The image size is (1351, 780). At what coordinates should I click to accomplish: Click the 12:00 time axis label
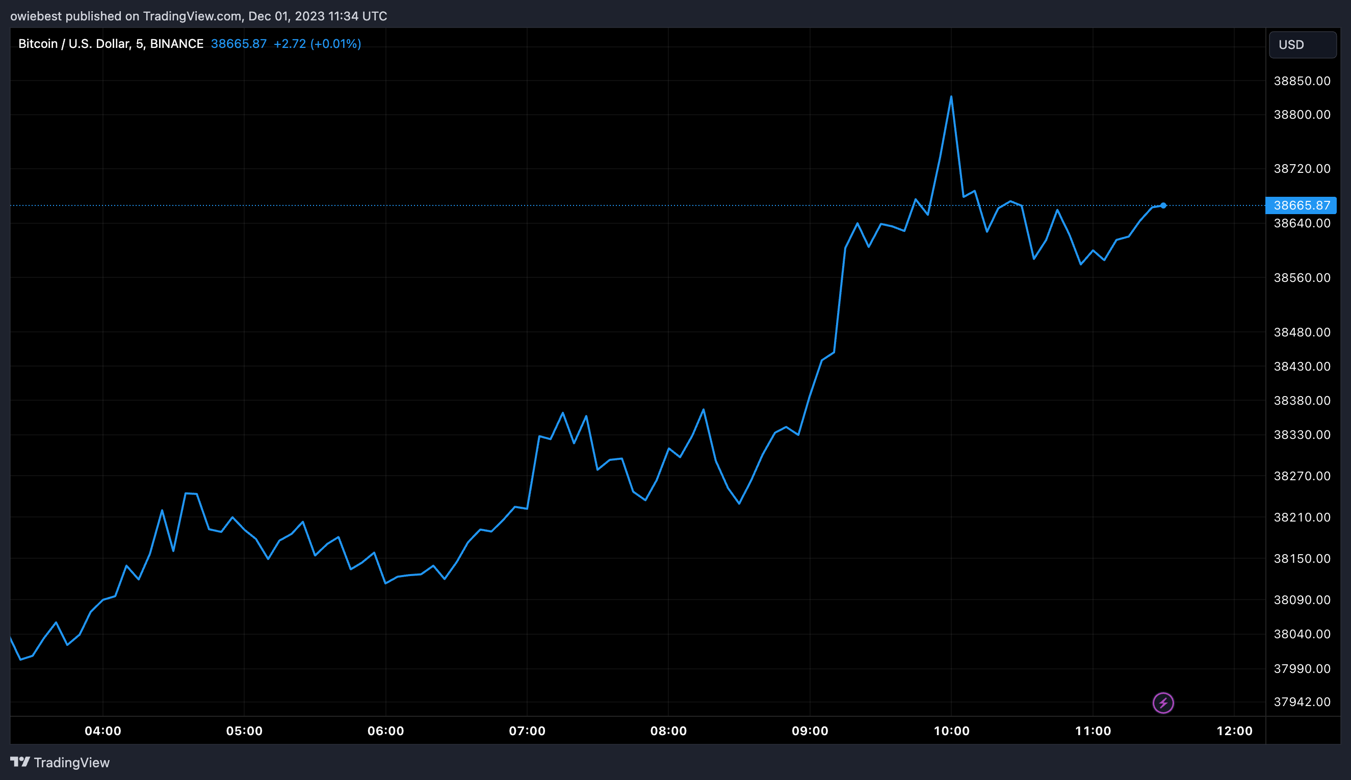1234,731
